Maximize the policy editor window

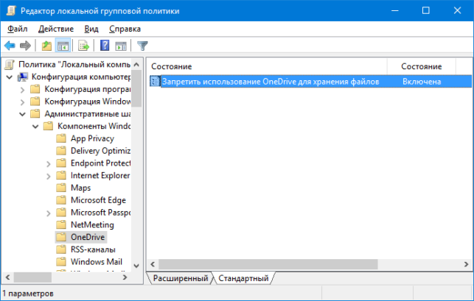coord(425,10)
